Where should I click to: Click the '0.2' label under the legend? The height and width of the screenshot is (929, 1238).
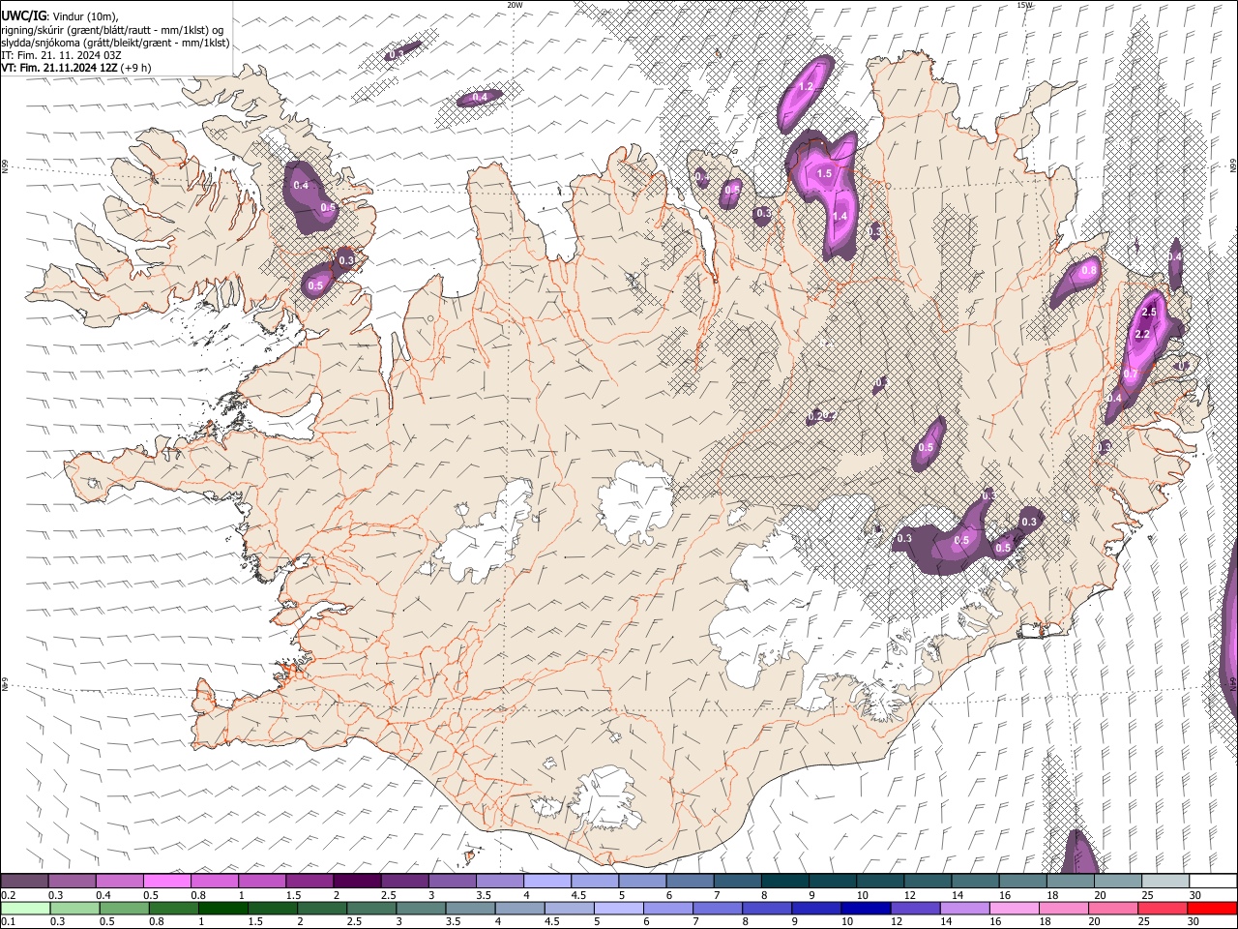click(9, 895)
